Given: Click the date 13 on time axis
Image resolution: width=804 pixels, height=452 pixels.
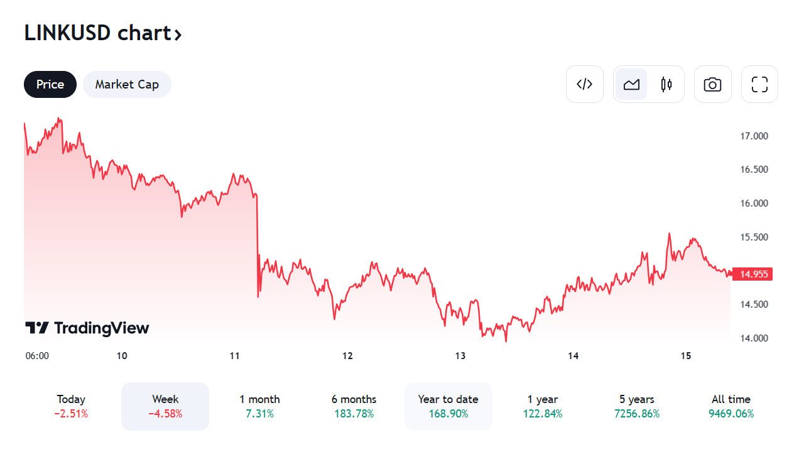Looking at the screenshot, I should 460,356.
